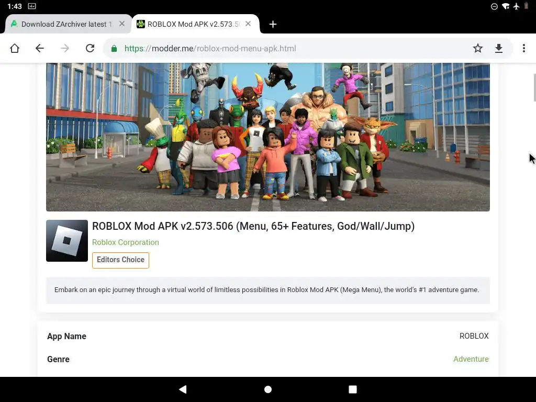Click the Editors Choice badge
Viewport: 536px width, 402px height.
coord(121,260)
